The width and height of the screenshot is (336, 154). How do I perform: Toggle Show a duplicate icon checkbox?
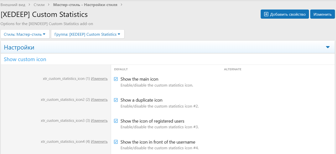click(x=116, y=100)
